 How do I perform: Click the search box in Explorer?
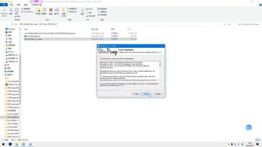pos(247,24)
